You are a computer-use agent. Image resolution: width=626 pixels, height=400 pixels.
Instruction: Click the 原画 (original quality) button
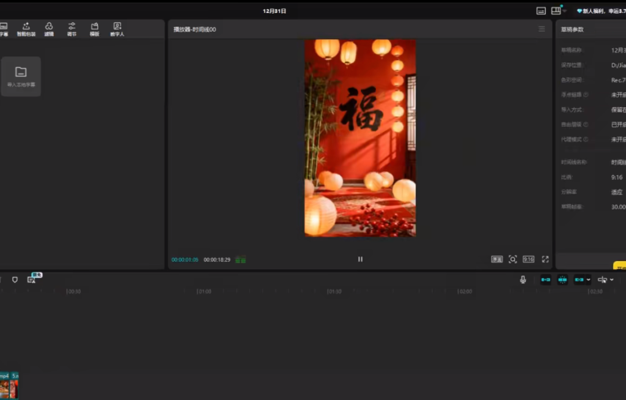[x=498, y=259]
